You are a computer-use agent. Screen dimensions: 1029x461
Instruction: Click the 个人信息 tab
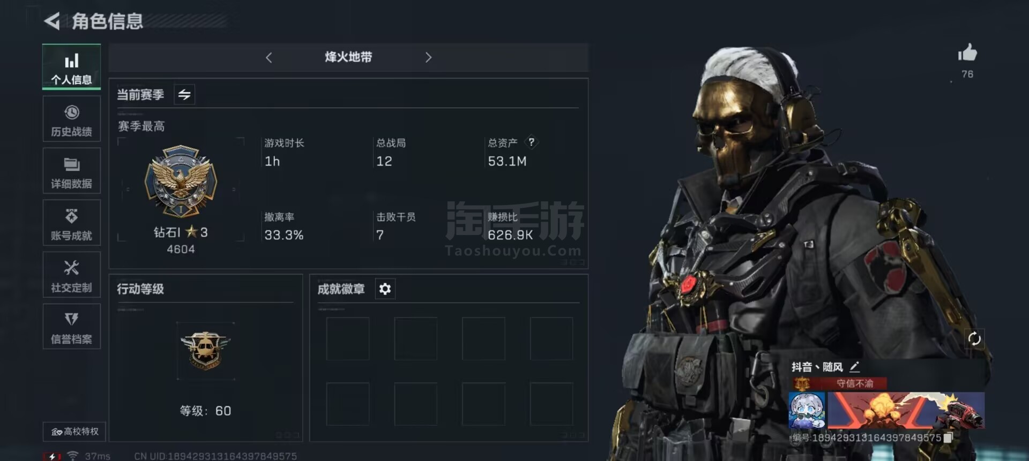[x=71, y=66]
